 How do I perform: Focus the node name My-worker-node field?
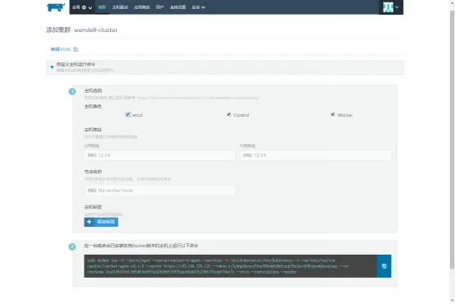[159, 191]
